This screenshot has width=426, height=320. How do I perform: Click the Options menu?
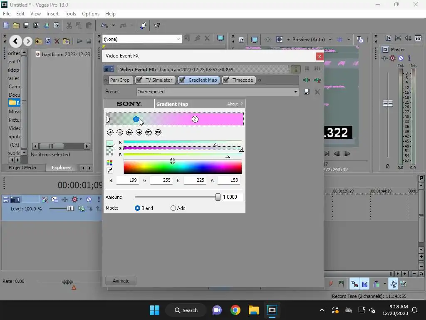[x=91, y=14]
